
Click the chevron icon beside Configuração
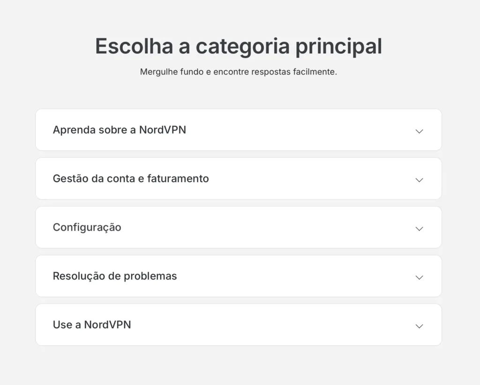pyautogui.click(x=419, y=229)
